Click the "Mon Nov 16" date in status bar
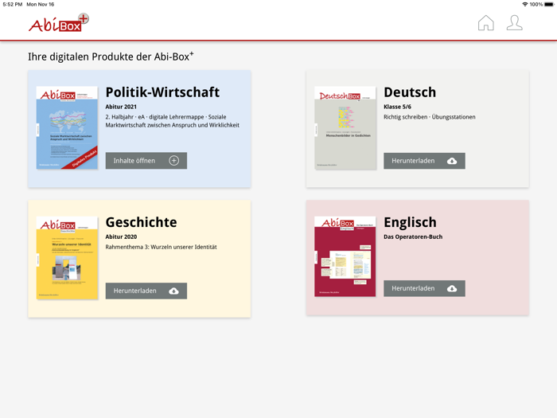The image size is (557, 418). (40, 4)
